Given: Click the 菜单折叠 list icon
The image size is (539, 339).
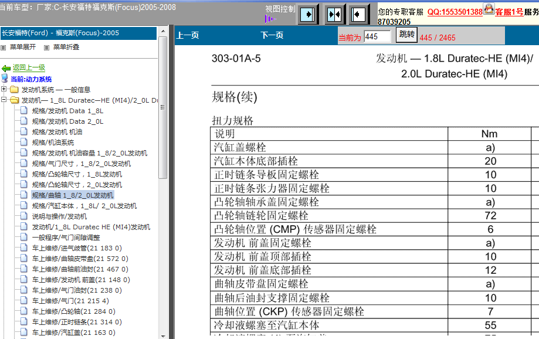Looking at the screenshot, I should [47, 48].
